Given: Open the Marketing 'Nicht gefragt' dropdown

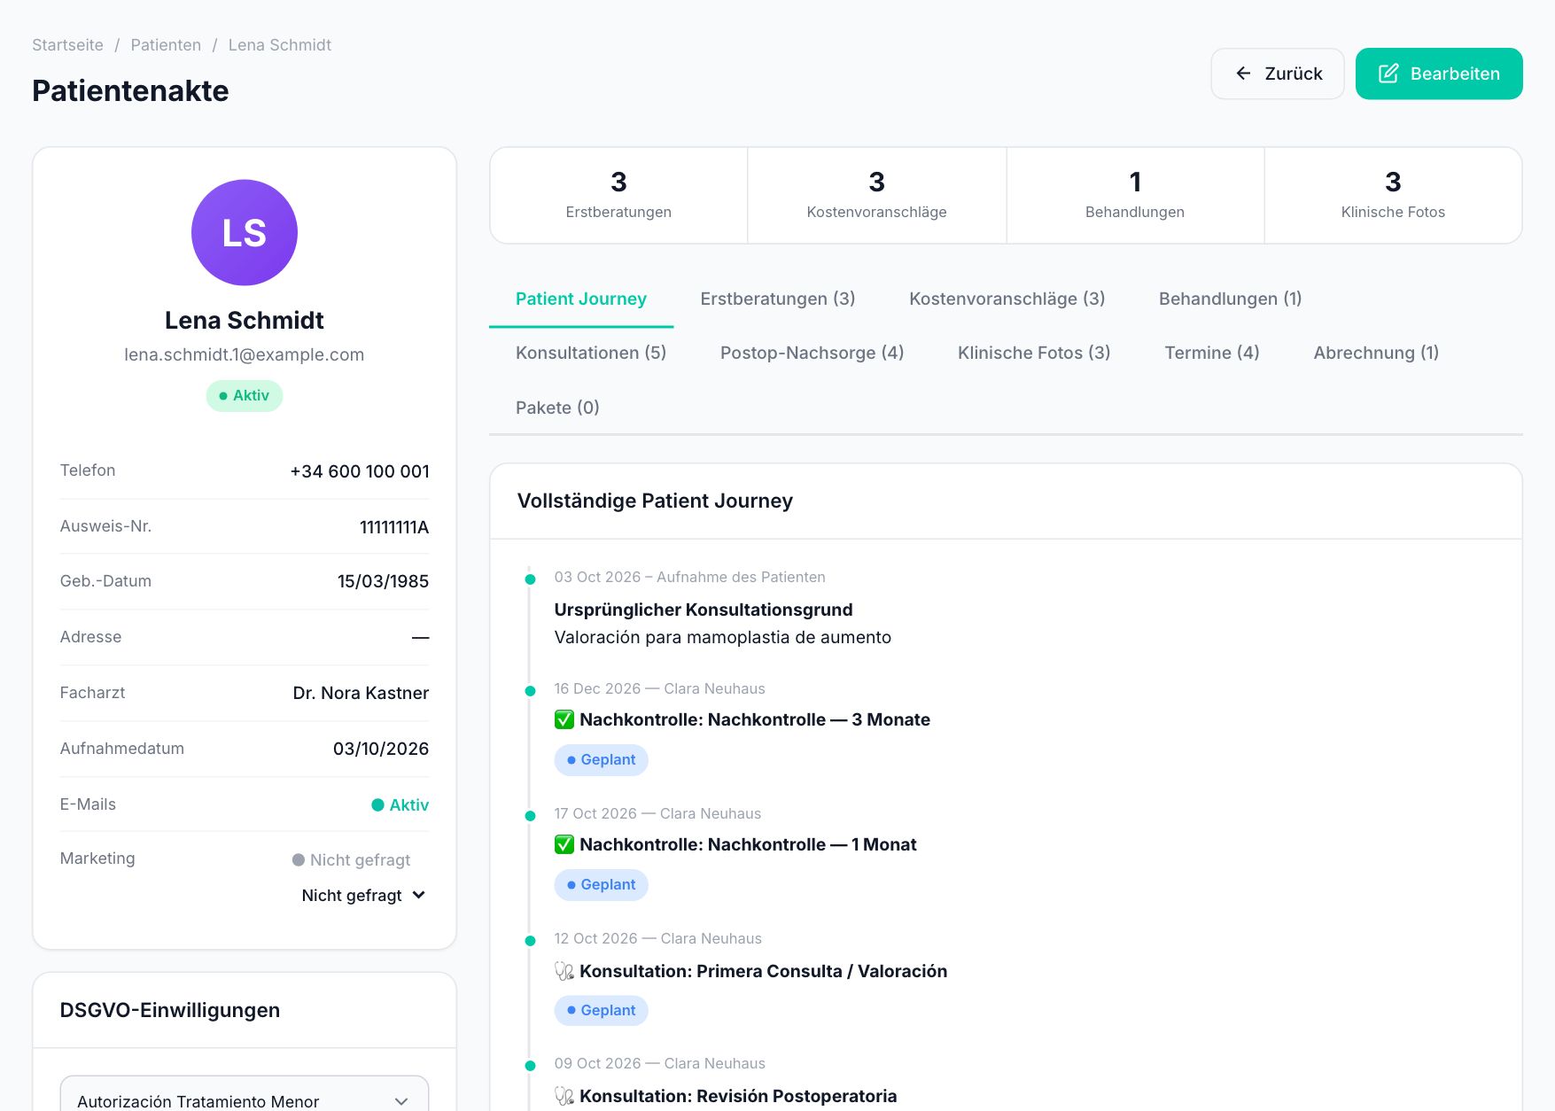Looking at the screenshot, I should click(363, 896).
